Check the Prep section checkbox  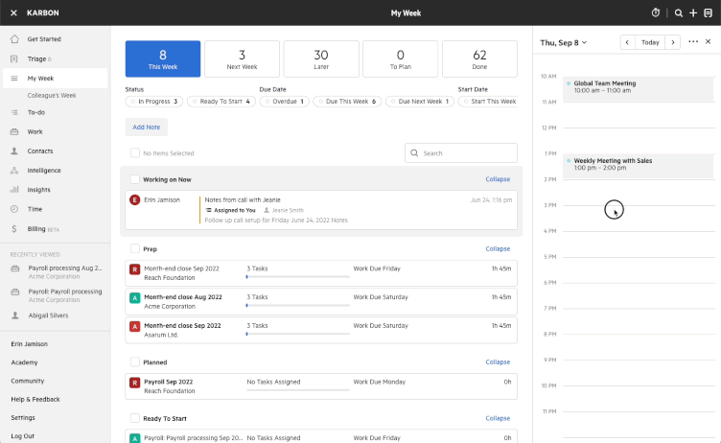[135, 248]
